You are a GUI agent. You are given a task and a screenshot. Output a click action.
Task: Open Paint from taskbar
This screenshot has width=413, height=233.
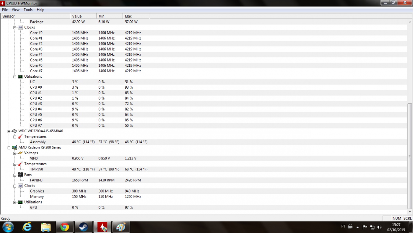pos(120,227)
